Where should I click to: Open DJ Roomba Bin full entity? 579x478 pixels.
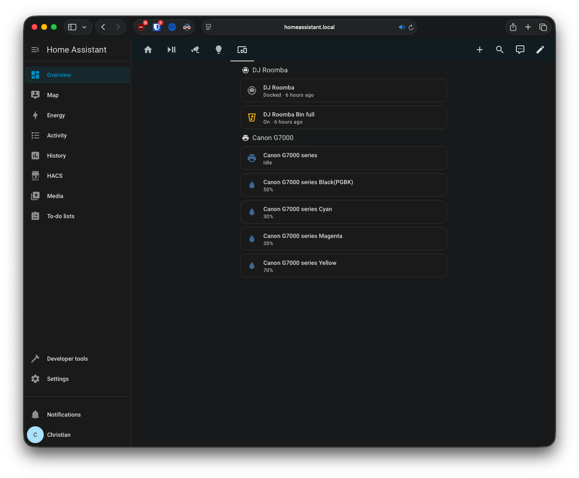click(343, 118)
